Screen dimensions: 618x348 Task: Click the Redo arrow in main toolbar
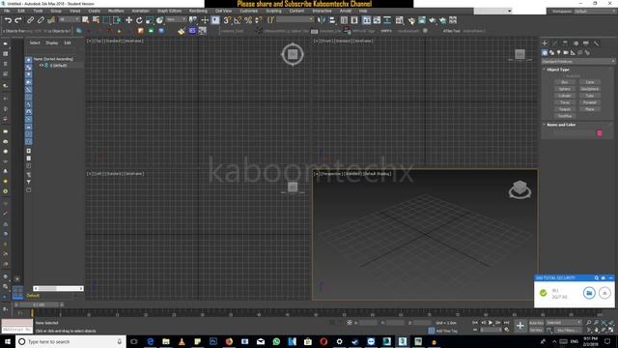click(x=18, y=20)
